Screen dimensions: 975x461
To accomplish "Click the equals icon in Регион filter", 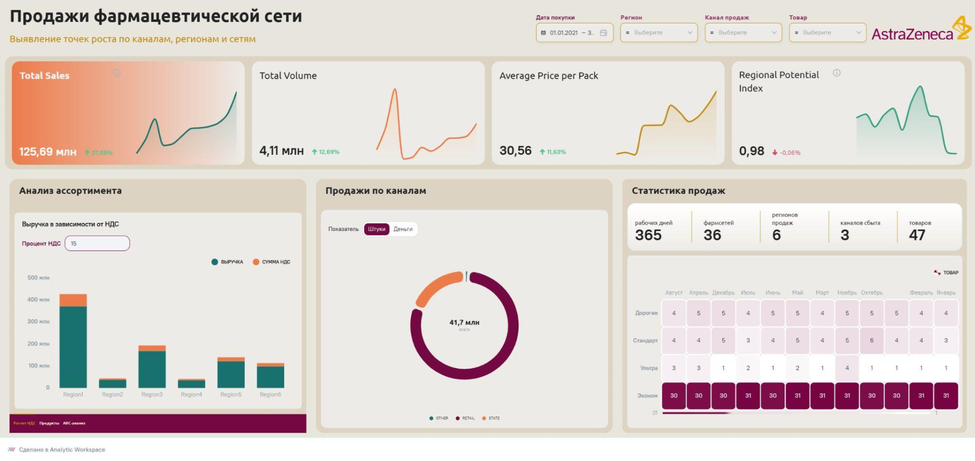I will click(x=628, y=32).
